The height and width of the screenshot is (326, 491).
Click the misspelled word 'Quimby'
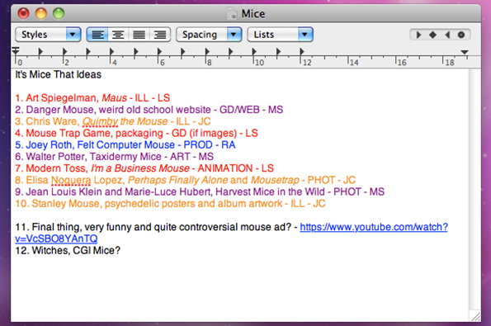100,121
